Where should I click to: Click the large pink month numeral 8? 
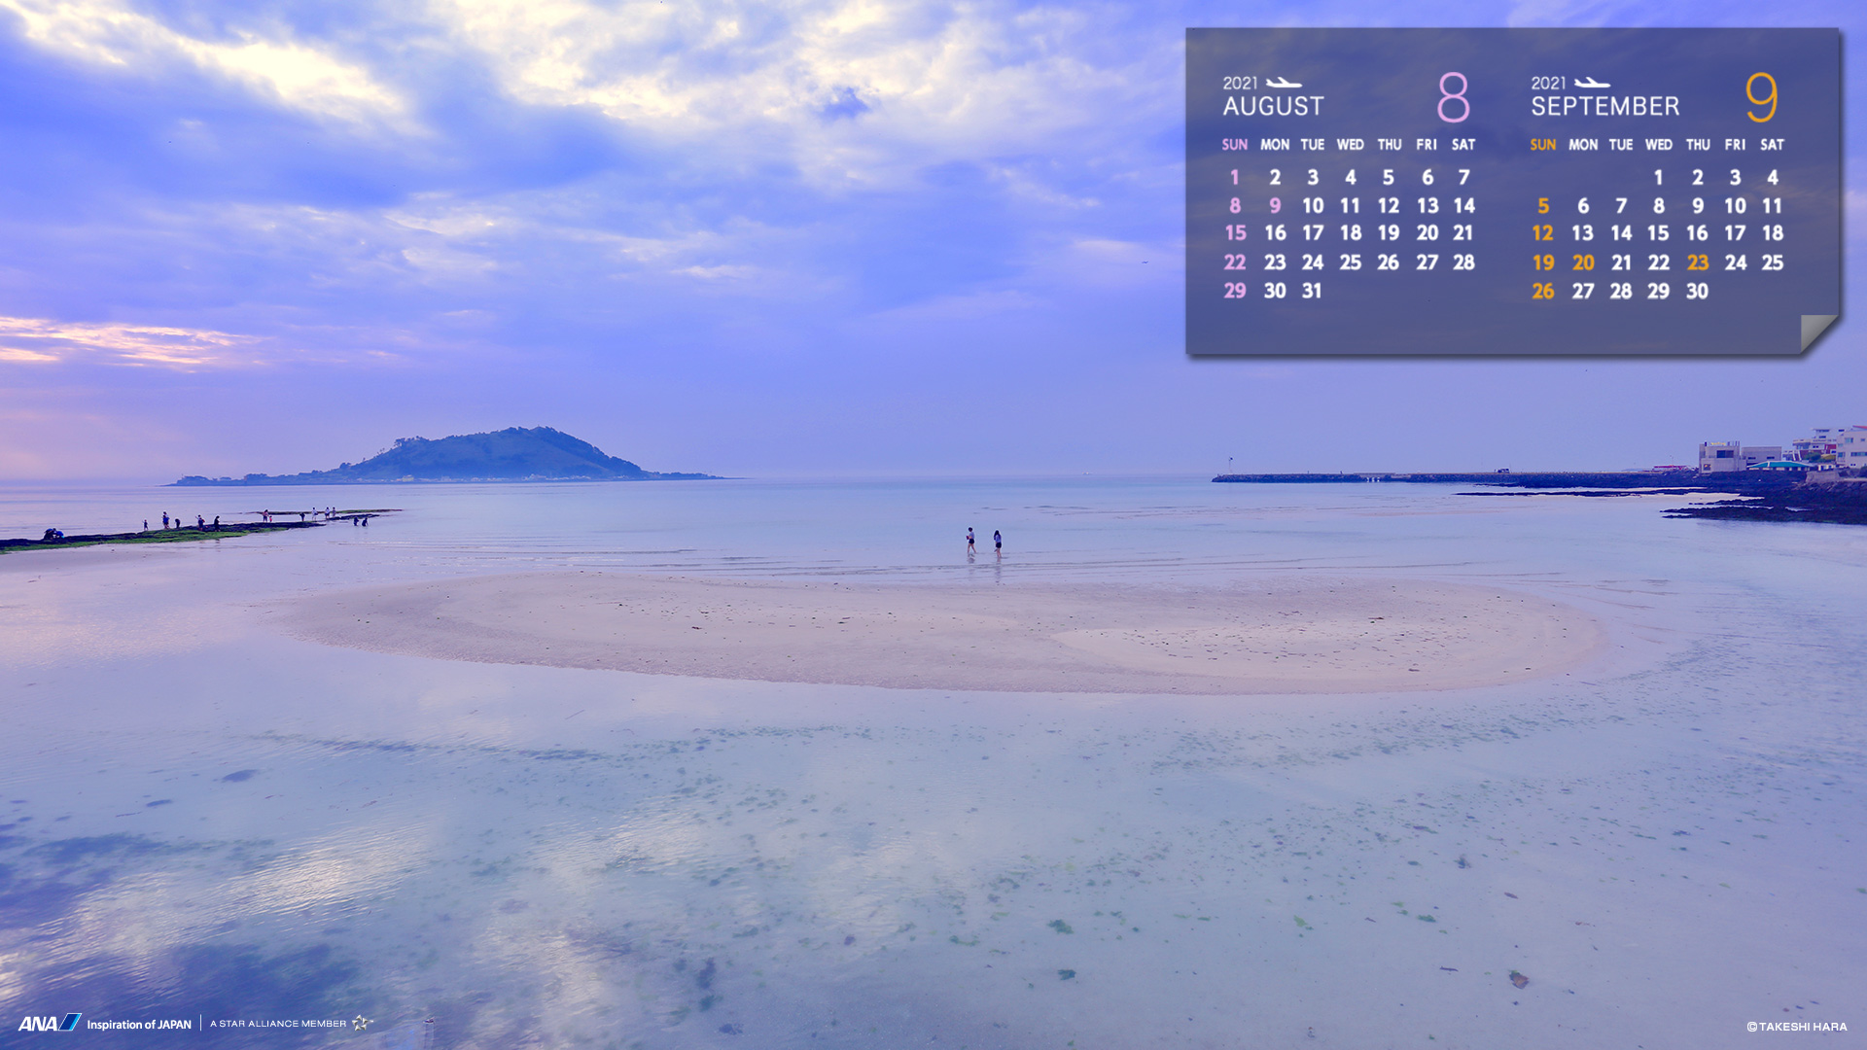pos(1453,97)
